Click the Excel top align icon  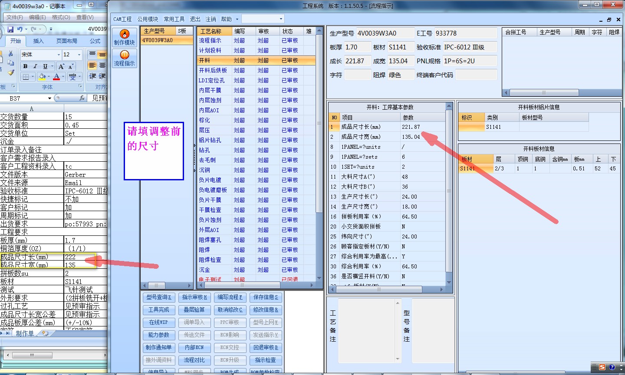click(x=92, y=54)
